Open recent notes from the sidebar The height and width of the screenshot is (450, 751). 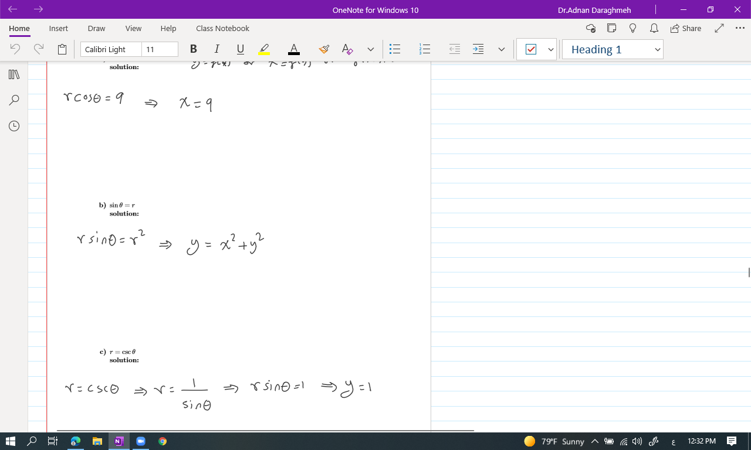pos(14,126)
